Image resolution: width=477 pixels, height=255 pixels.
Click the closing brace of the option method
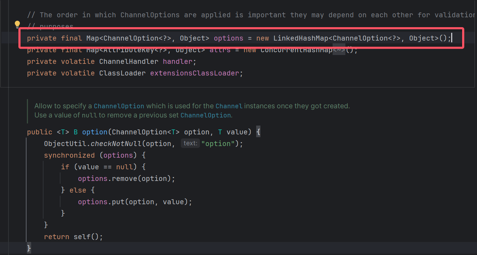point(29,248)
